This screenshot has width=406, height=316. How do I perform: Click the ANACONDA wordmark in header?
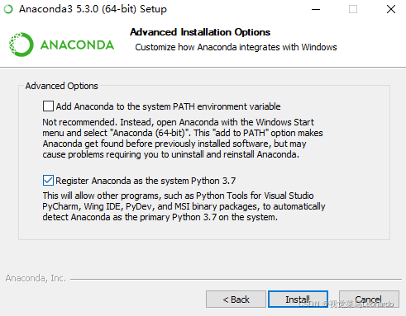tap(77, 45)
